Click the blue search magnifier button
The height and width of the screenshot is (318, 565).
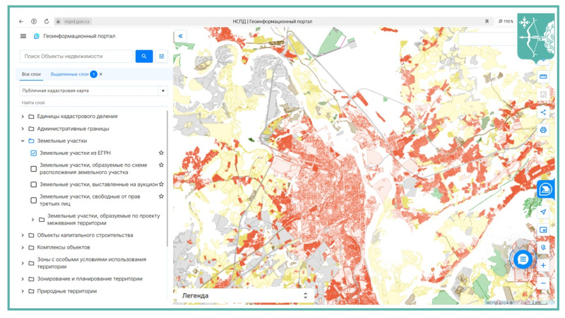click(x=144, y=56)
